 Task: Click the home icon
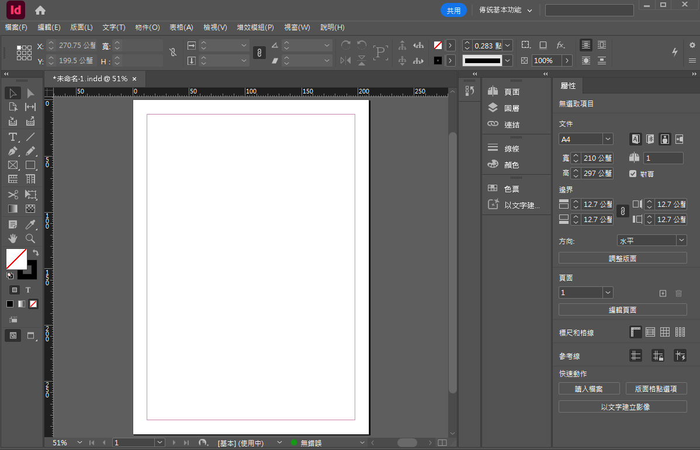(x=40, y=11)
